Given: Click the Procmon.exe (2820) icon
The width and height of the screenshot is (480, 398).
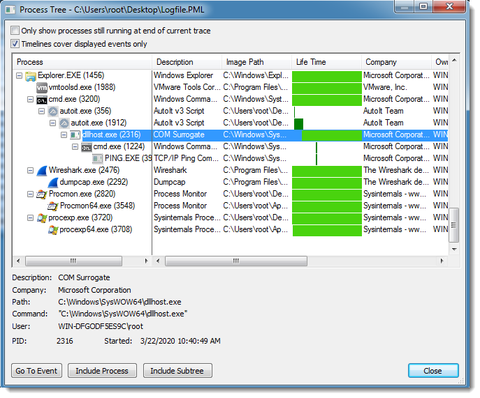Looking at the screenshot, I should coord(42,194).
